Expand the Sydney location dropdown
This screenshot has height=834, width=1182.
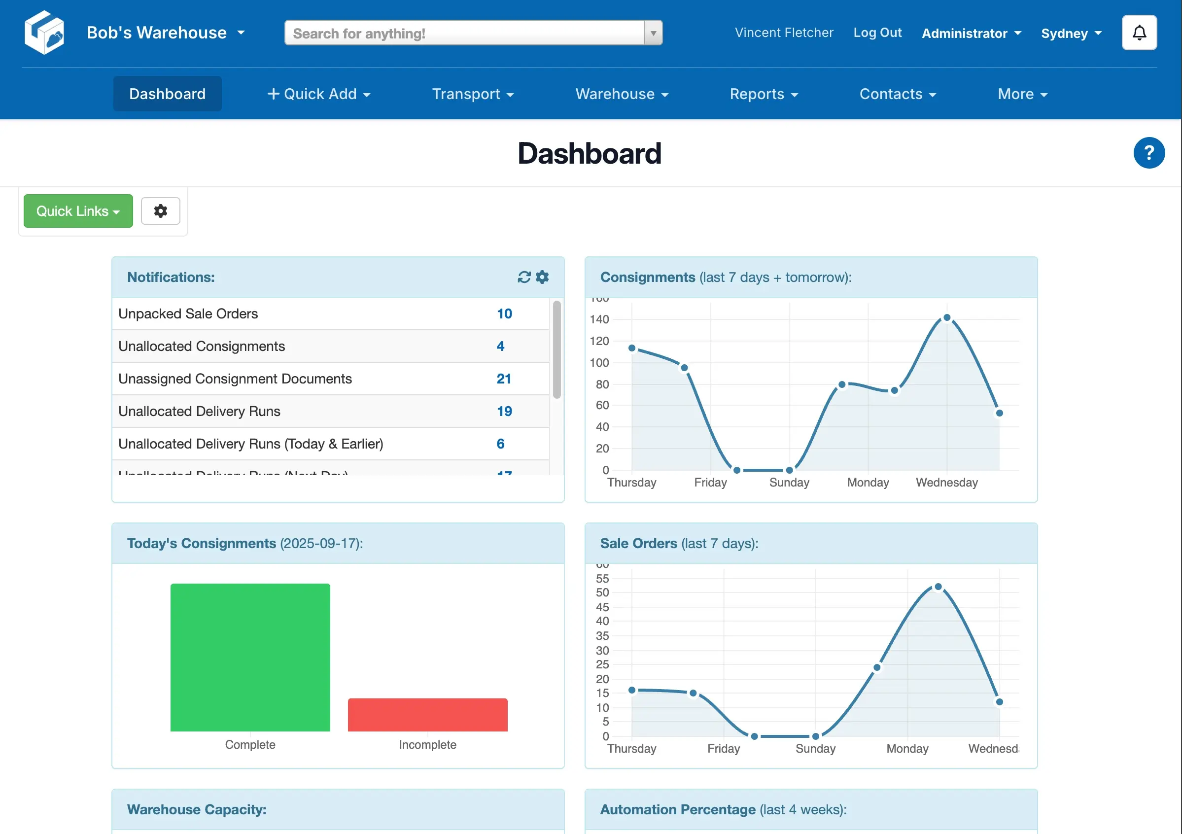pos(1071,34)
